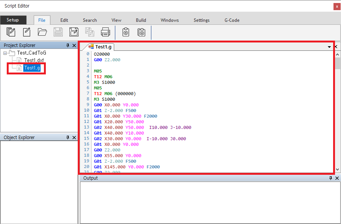Click the first clipboard close icon
This screenshot has height=224, width=341.
(x=126, y=32)
